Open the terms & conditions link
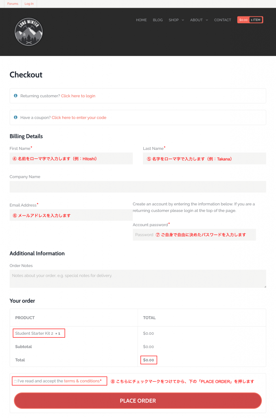Screen dimensions: 276x418 pyautogui.click(x=82, y=381)
